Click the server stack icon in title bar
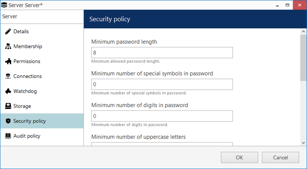 pyautogui.click(x=4, y=5)
